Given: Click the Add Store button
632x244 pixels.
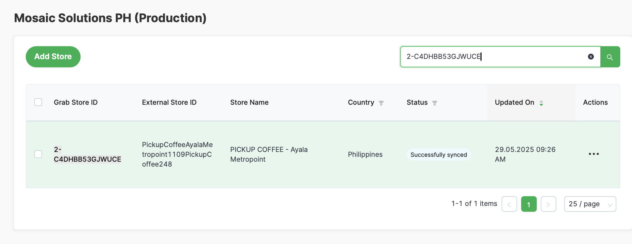Looking at the screenshot, I should tap(53, 57).
